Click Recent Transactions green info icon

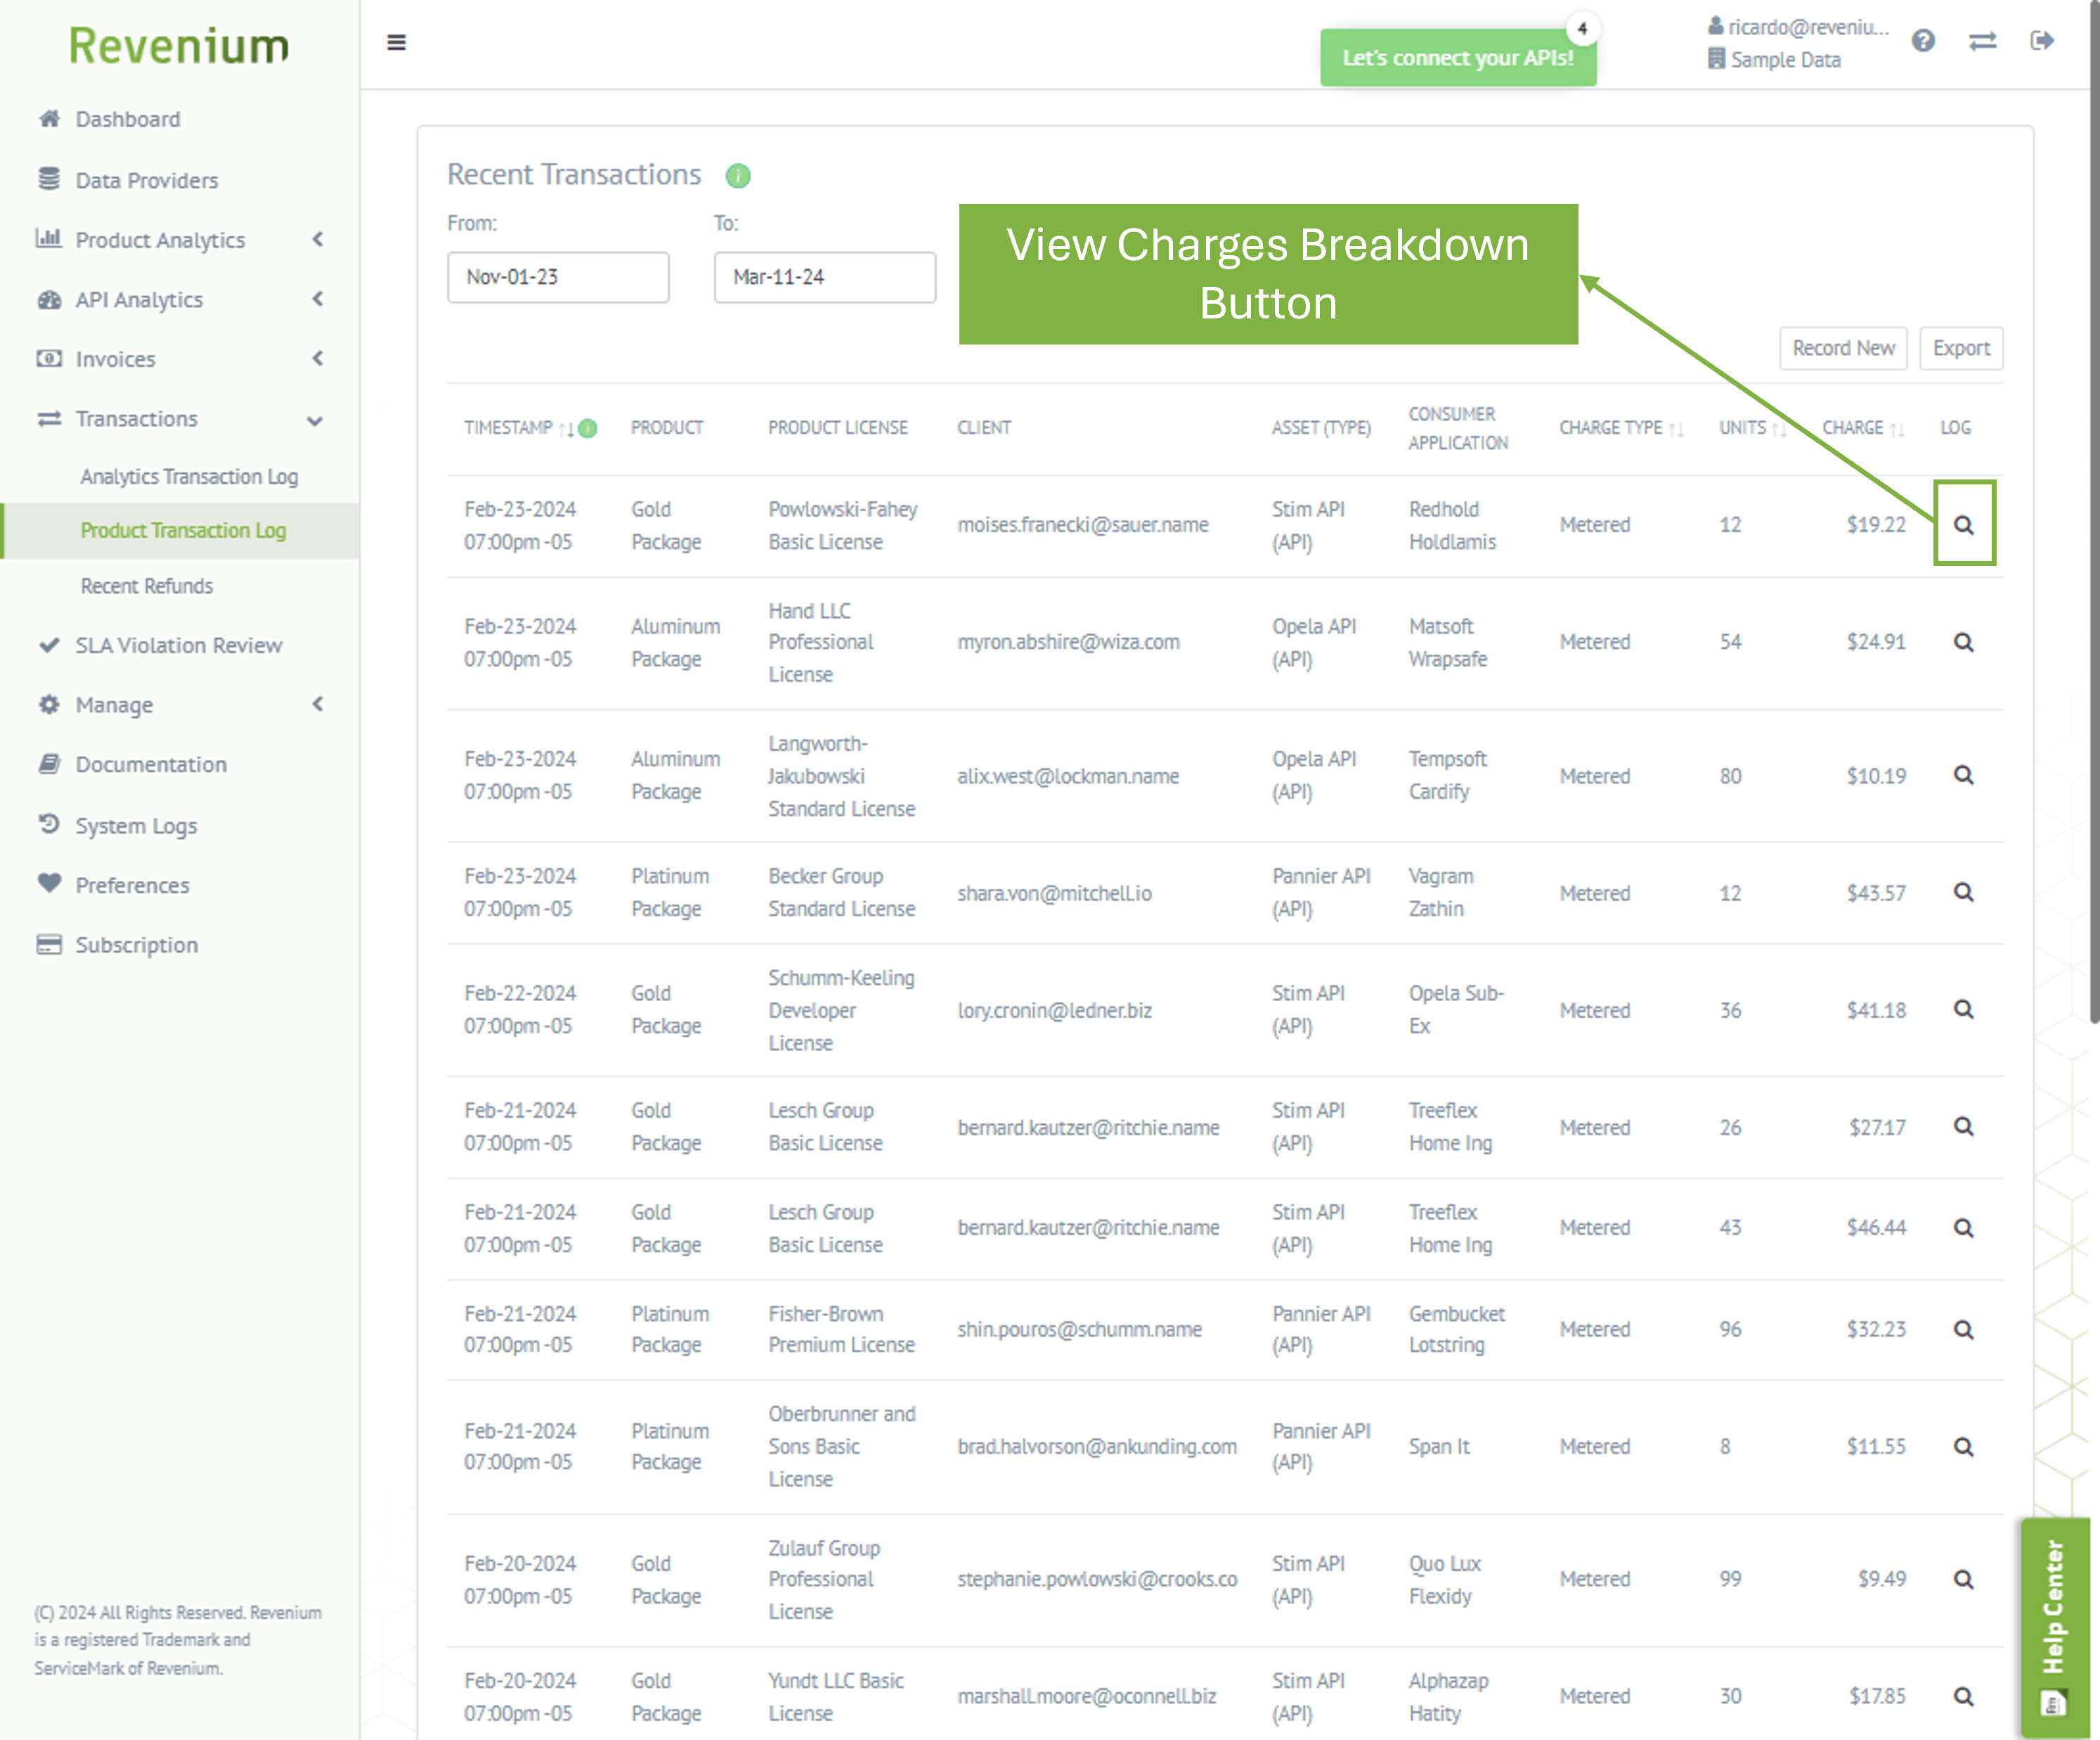click(x=738, y=176)
